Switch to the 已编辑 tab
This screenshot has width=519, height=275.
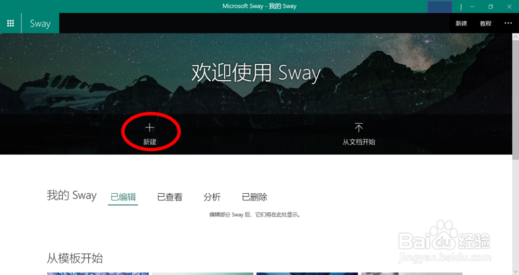pyautogui.click(x=123, y=197)
